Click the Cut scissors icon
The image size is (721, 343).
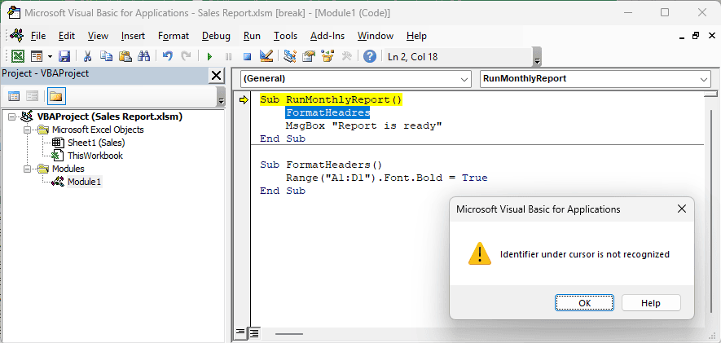coord(87,56)
